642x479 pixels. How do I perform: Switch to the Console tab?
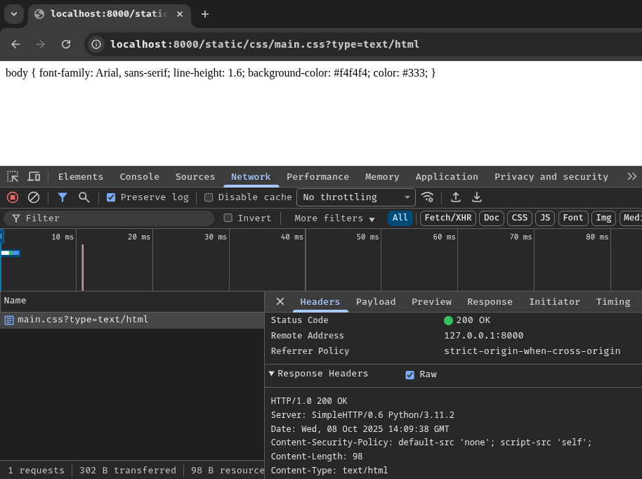coord(139,176)
